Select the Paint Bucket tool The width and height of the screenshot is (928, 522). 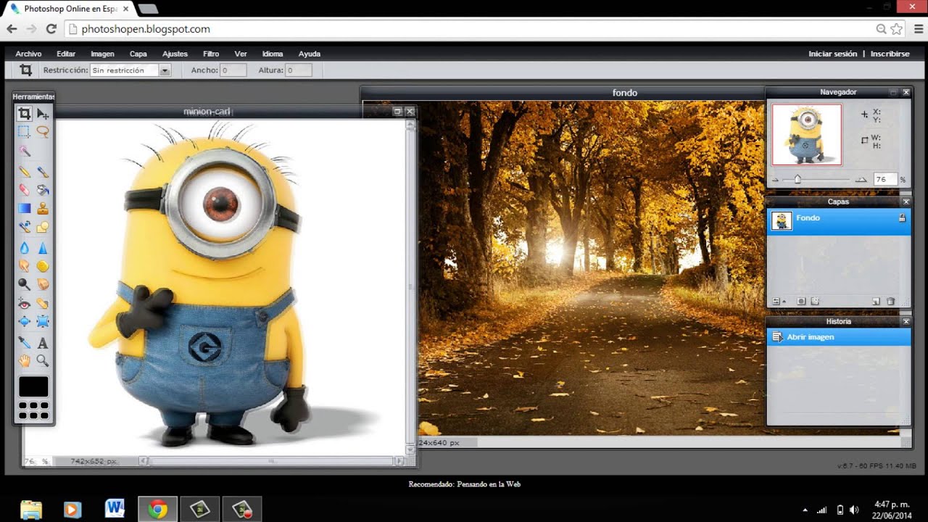coord(43,190)
